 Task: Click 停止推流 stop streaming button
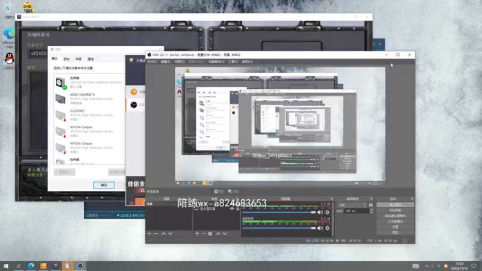[x=395, y=205]
